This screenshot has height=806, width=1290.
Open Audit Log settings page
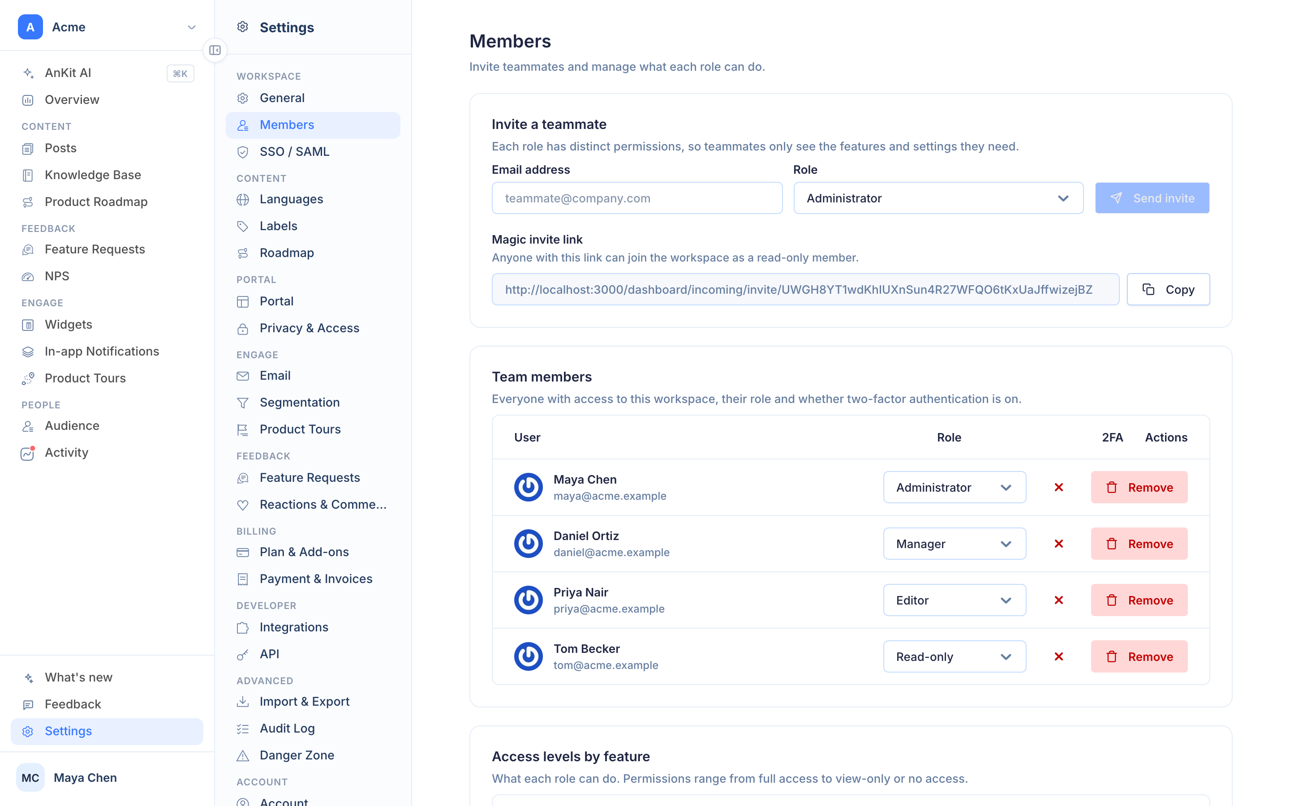click(313, 729)
